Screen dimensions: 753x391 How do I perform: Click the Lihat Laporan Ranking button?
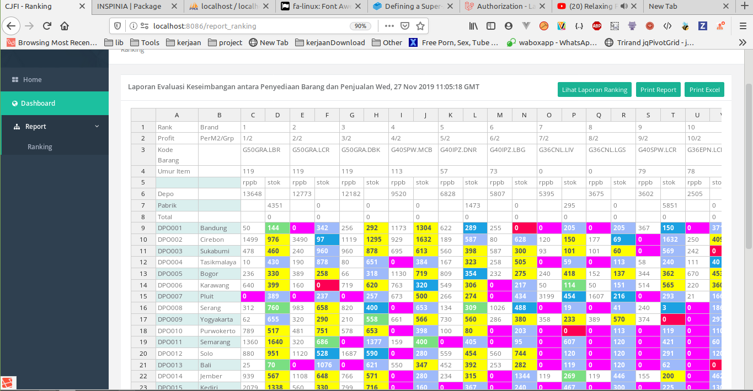click(x=595, y=90)
